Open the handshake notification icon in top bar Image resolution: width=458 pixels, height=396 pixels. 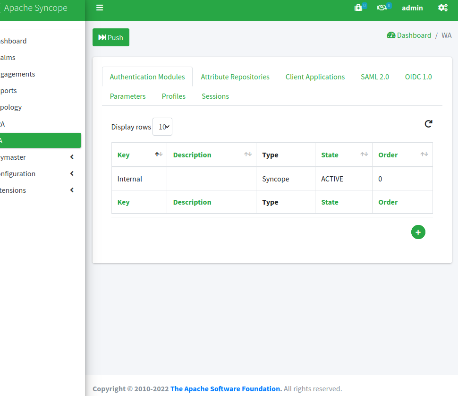(382, 8)
